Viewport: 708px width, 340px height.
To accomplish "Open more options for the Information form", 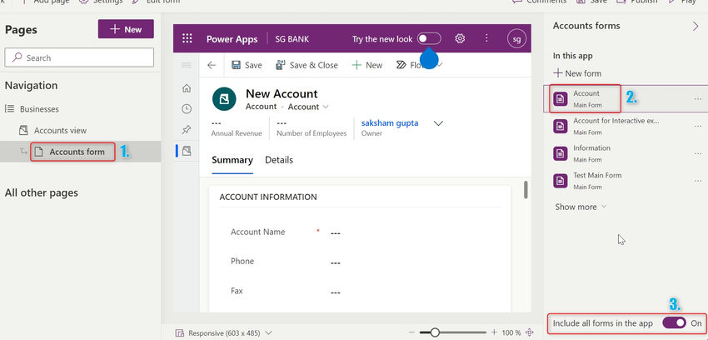I will (x=698, y=153).
